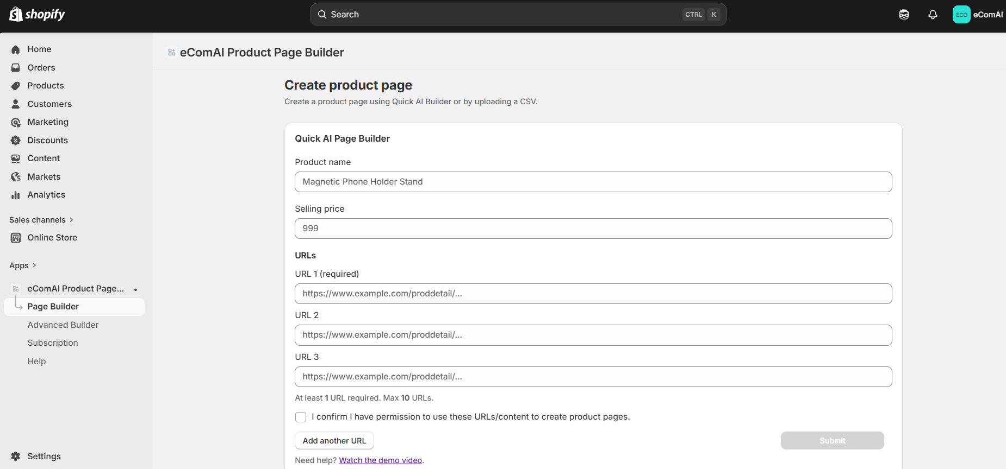Click the Content image icon
Screen dimensions: 1006x469
pyautogui.click(x=16, y=159)
